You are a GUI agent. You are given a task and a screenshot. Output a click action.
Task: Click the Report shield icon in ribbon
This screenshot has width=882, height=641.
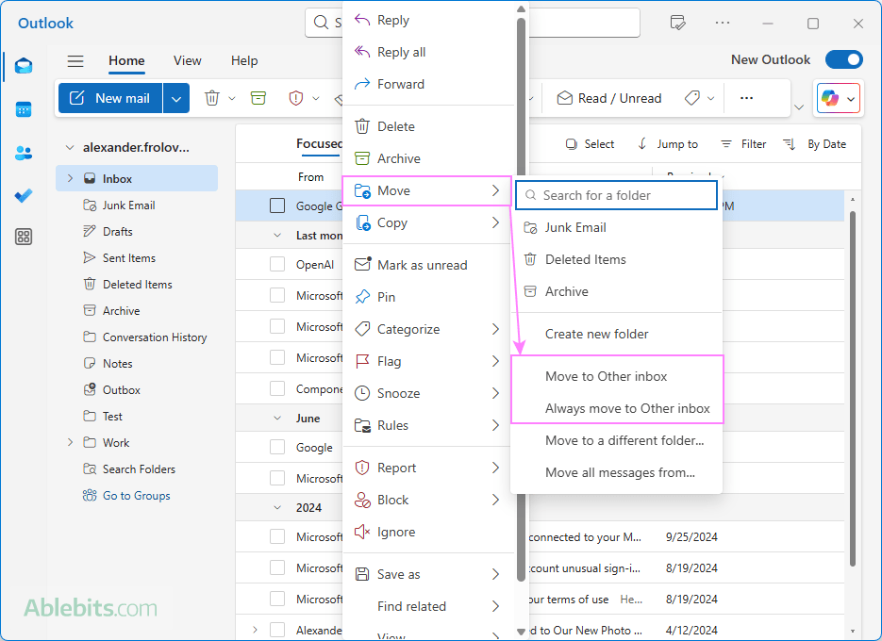296,98
